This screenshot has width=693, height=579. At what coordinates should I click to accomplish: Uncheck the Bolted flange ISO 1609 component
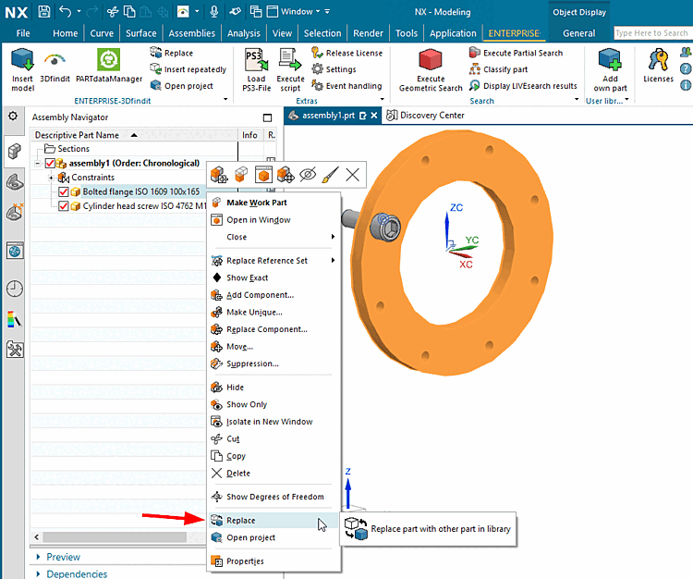(63, 191)
